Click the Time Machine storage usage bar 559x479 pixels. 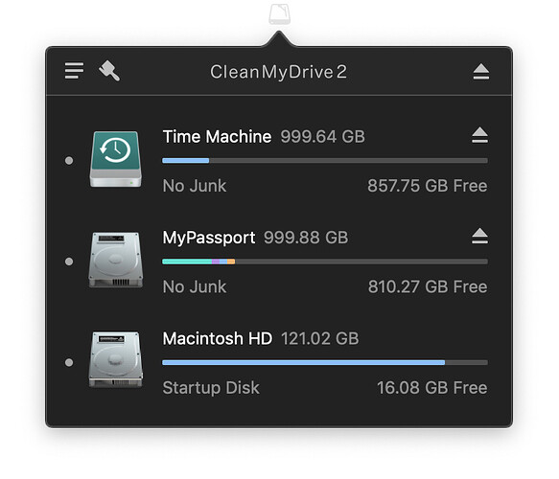pos(325,161)
